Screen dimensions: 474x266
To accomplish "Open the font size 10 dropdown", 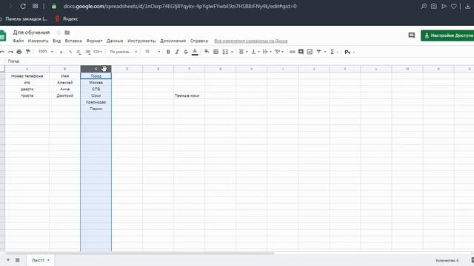I will click(x=153, y=52).
